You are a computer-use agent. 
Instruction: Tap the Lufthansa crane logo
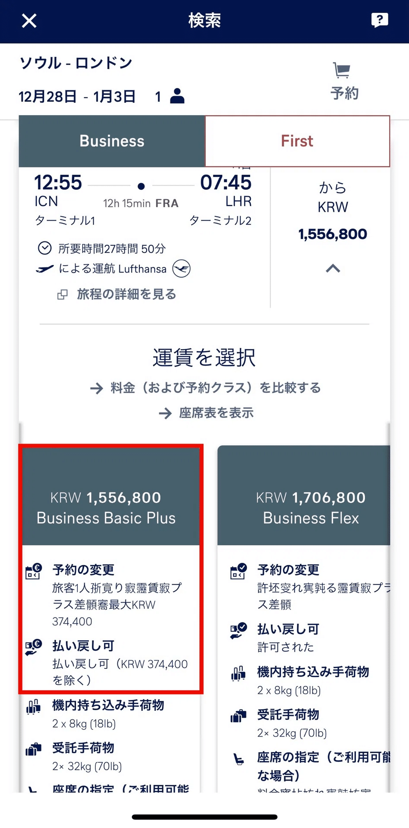181,269
